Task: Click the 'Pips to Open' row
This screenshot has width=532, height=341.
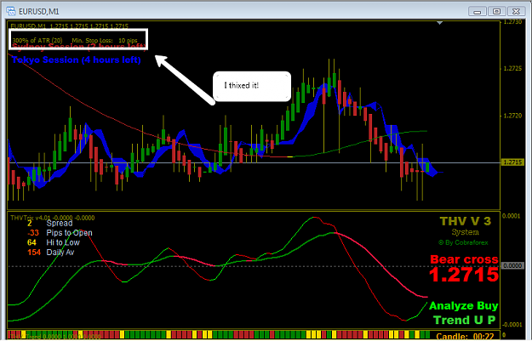Action: 60,233
